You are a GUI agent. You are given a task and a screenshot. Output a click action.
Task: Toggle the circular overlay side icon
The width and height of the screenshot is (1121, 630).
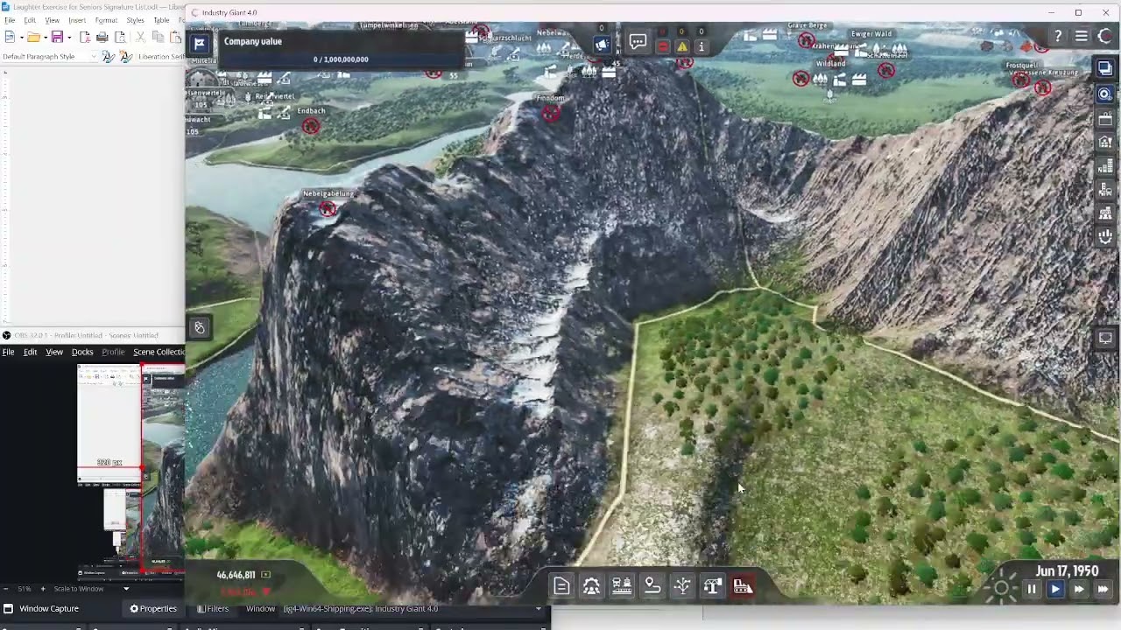coord(1105,94)
